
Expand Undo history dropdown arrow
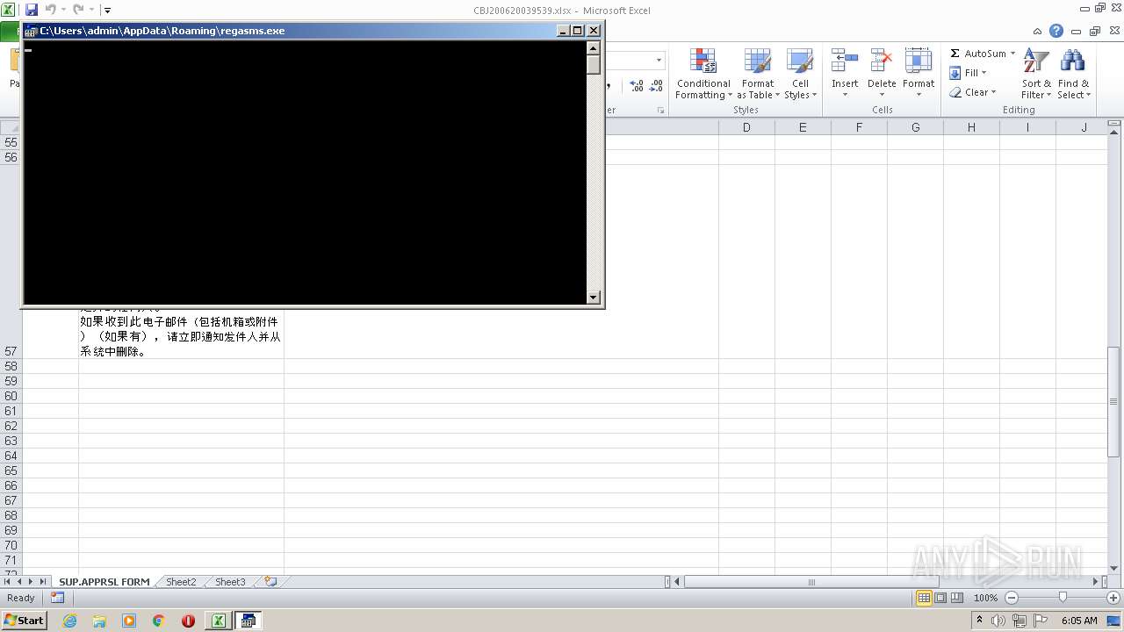(x=63, y=10)
